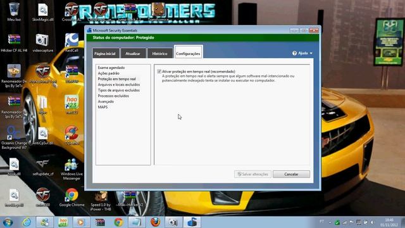The height and width of the screenshot is (228, 405).
Task: Switch to Página inicial tab
Action: pos(105,53)
